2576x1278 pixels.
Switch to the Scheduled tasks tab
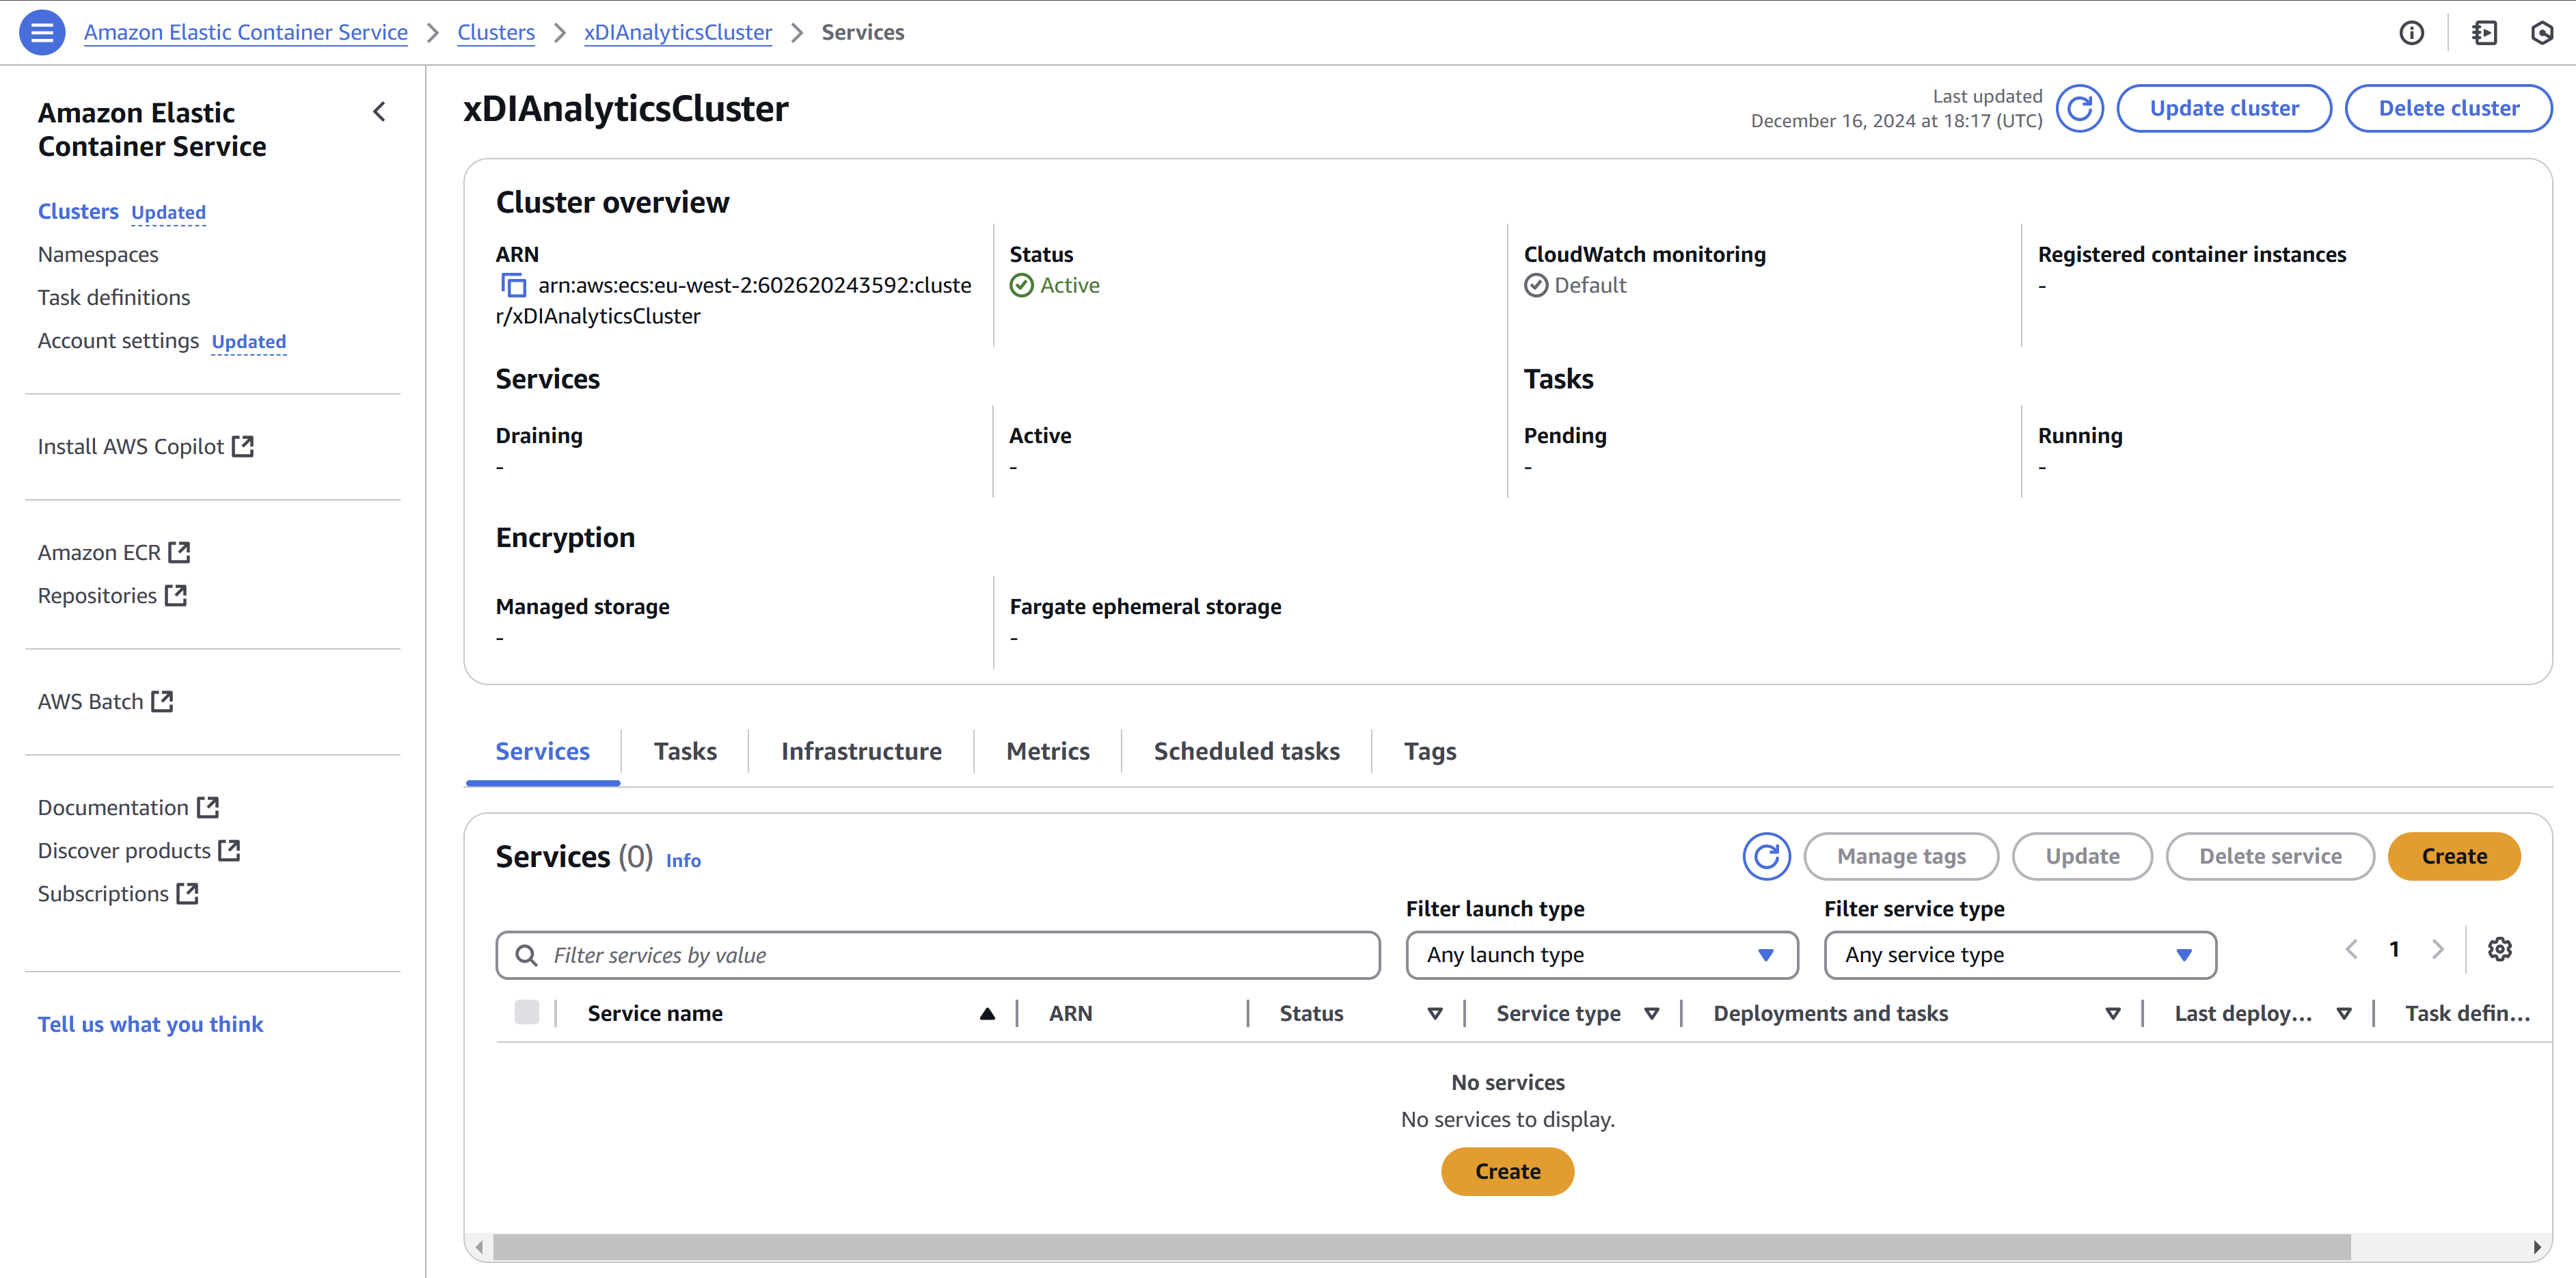(1246, 751)
